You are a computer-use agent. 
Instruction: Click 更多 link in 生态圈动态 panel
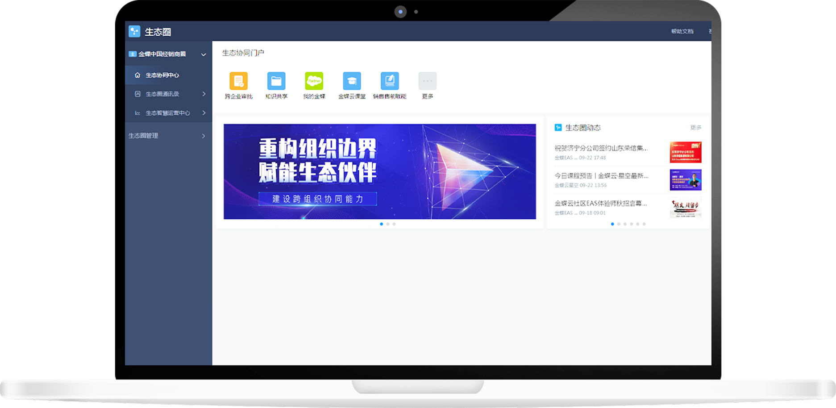tap(695, 128)
